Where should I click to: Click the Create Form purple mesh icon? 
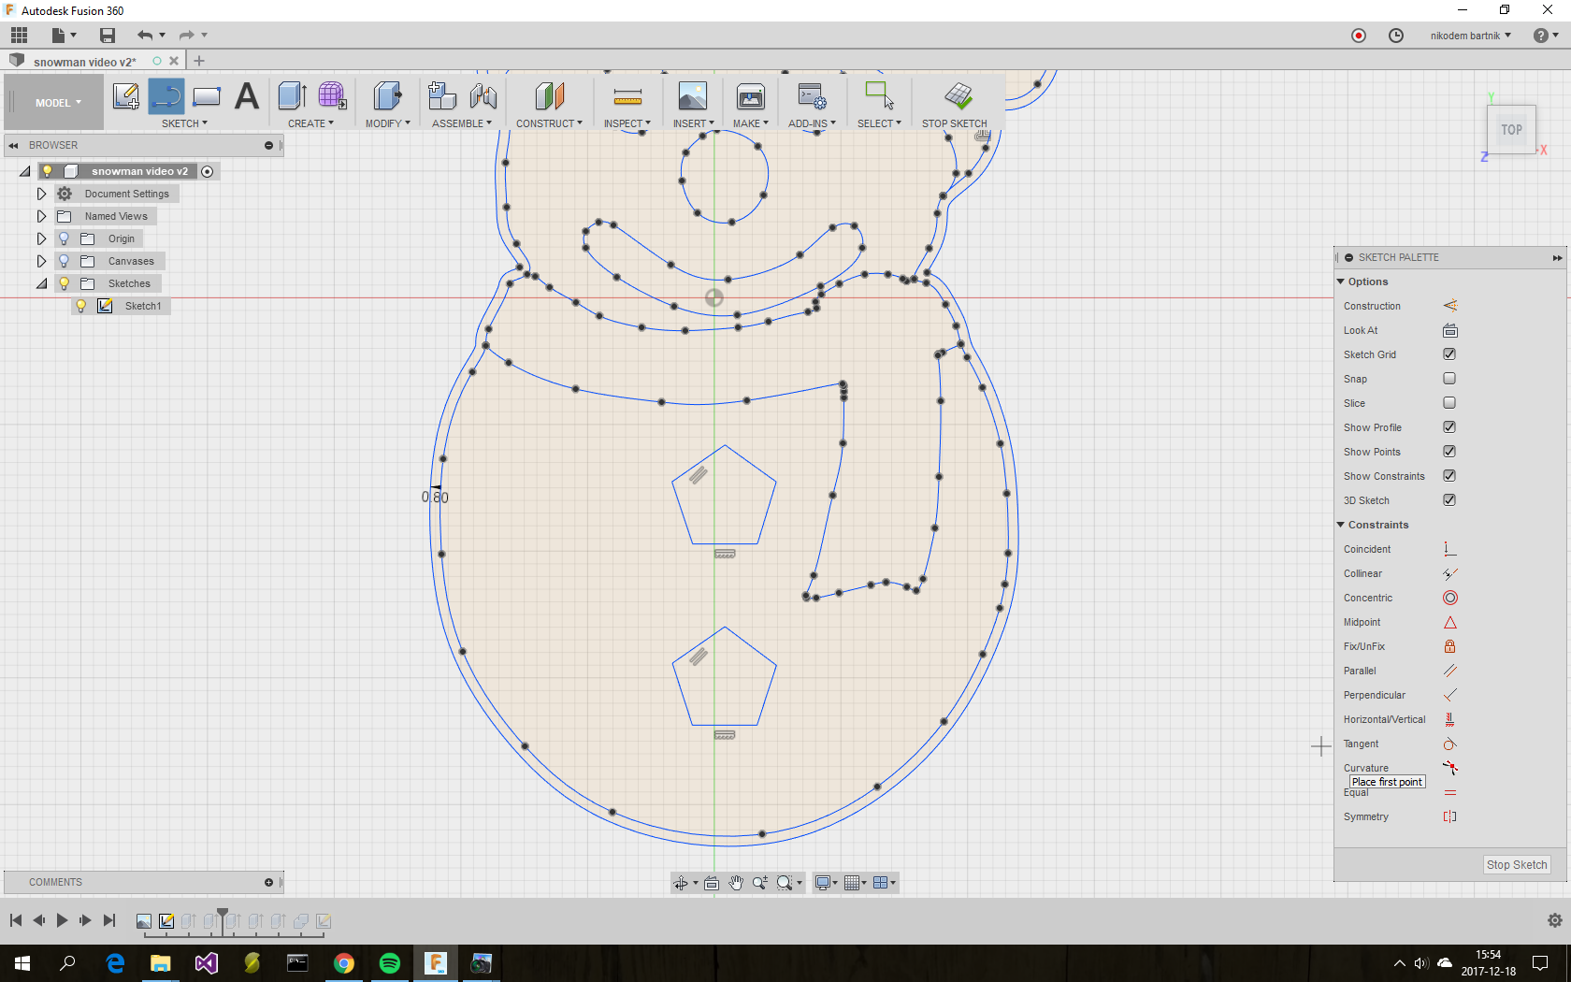click(332, 95)
